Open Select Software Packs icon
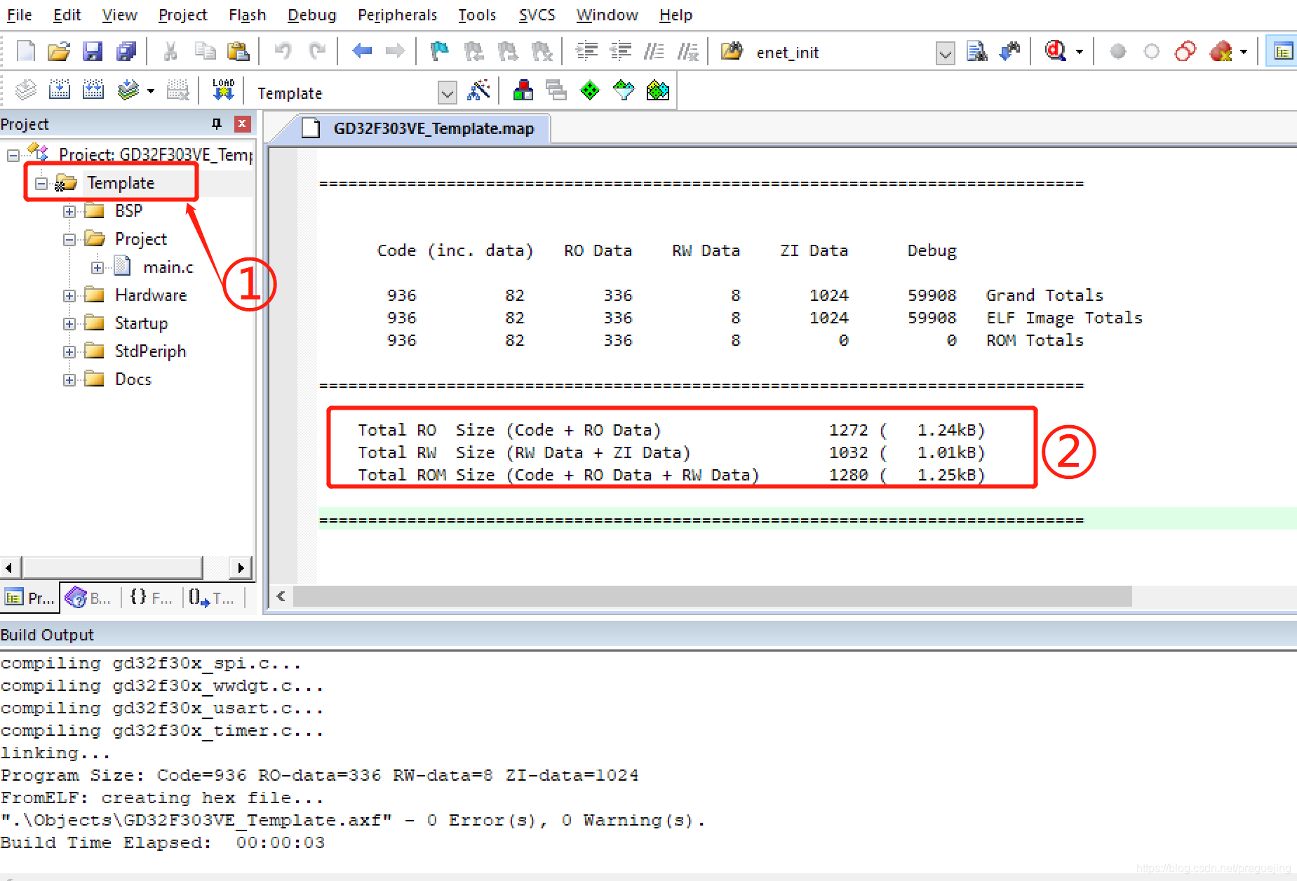The width and height of the screenshot is (1297, 881). (624, 90)
